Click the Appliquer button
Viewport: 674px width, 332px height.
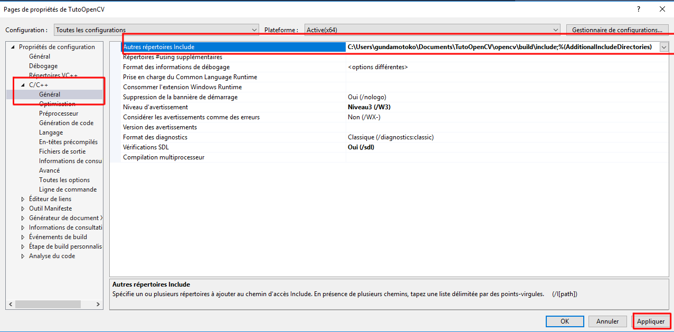650,321
